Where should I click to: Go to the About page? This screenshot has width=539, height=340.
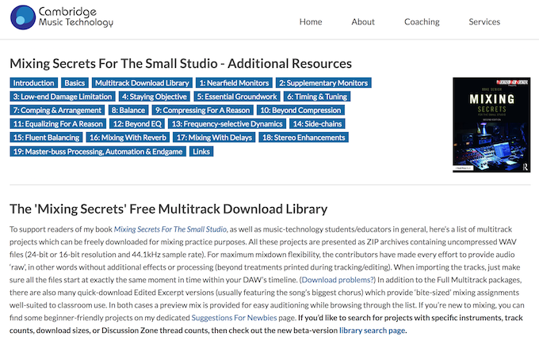coord(363,21)
